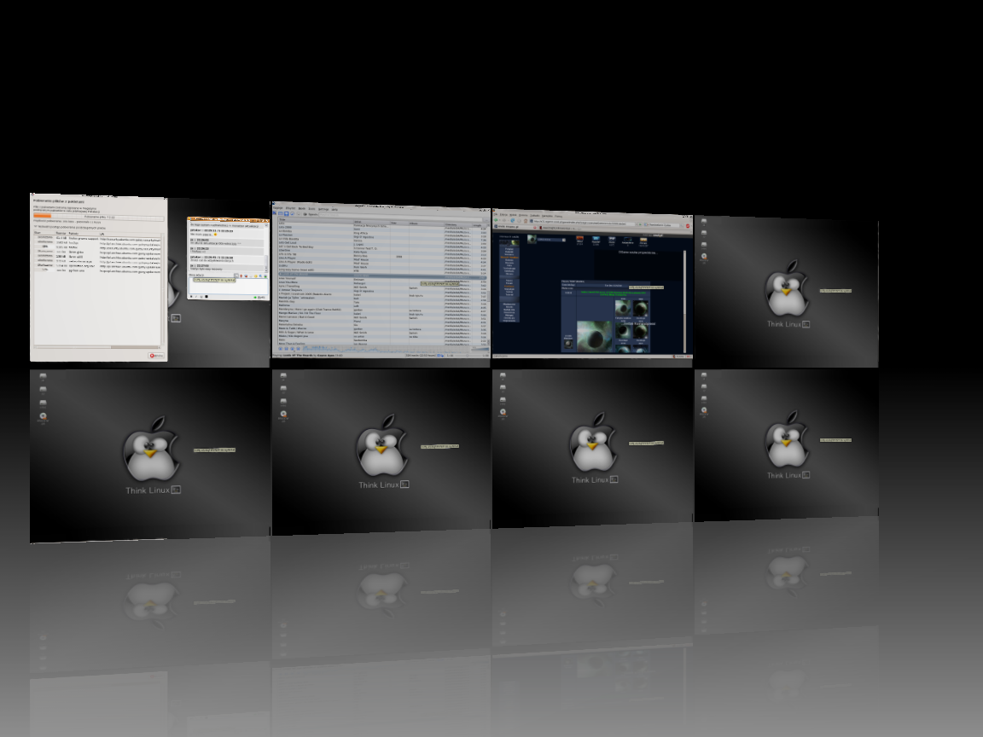Click the browser Forward button

coord(503,221)
